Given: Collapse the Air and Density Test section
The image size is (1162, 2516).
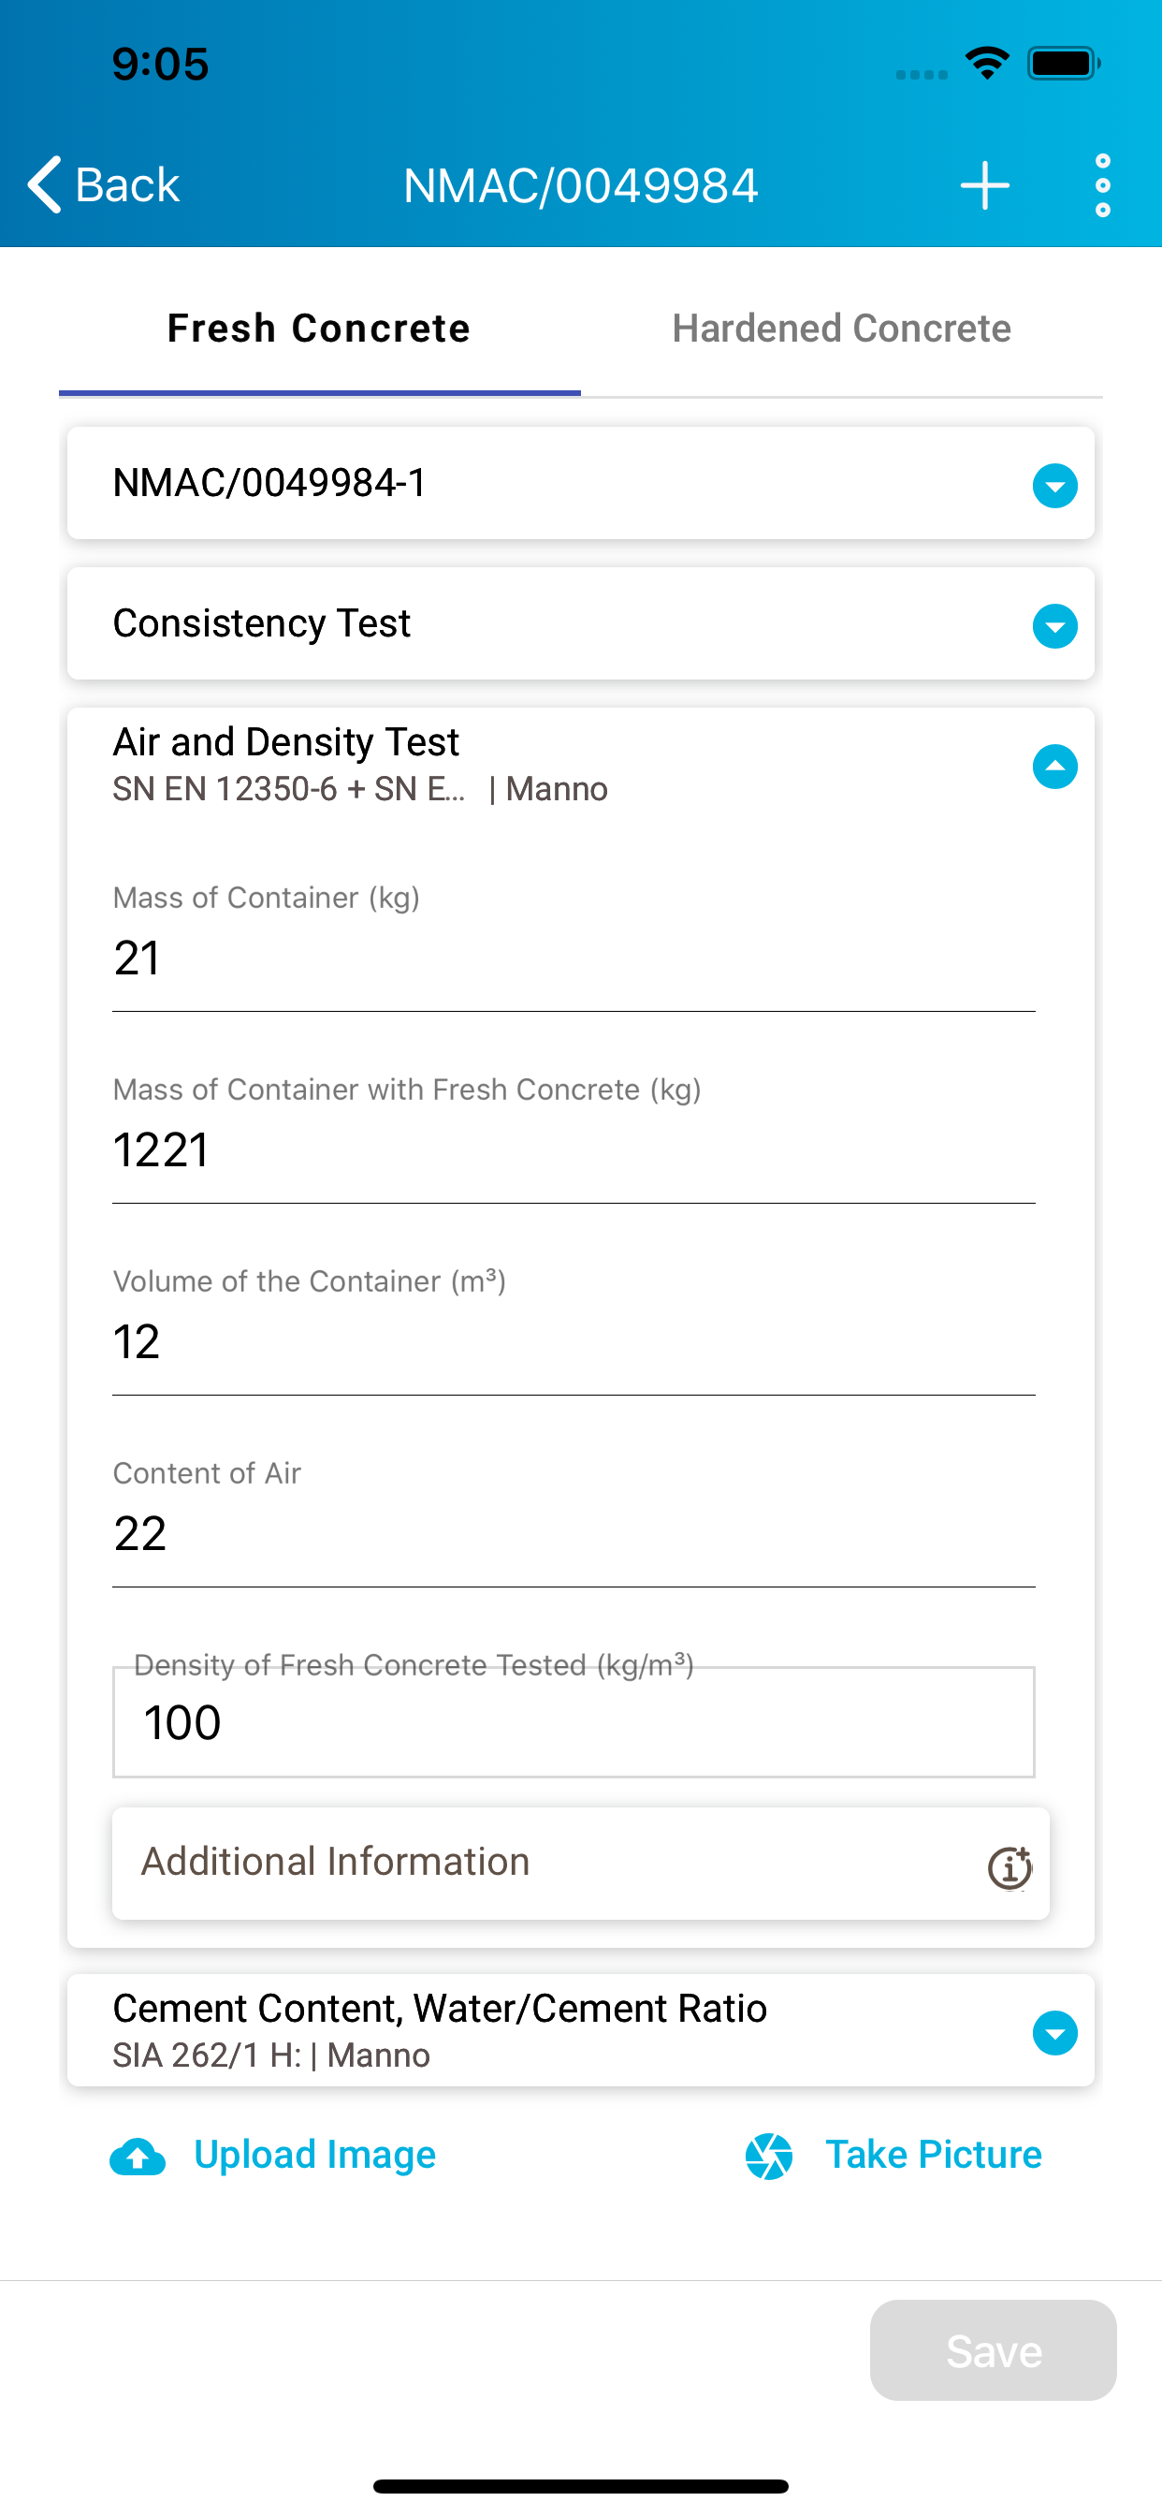Looking at the screenshot, I should [x=1054, y=767].
